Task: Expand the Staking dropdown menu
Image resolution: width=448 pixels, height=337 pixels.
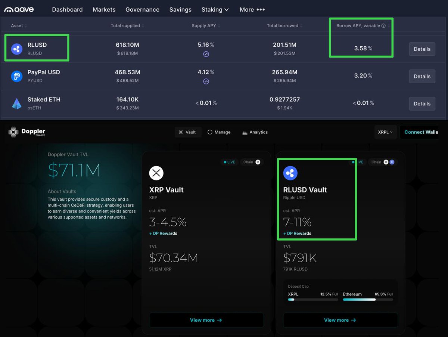Action: click(x=215, y=10)
